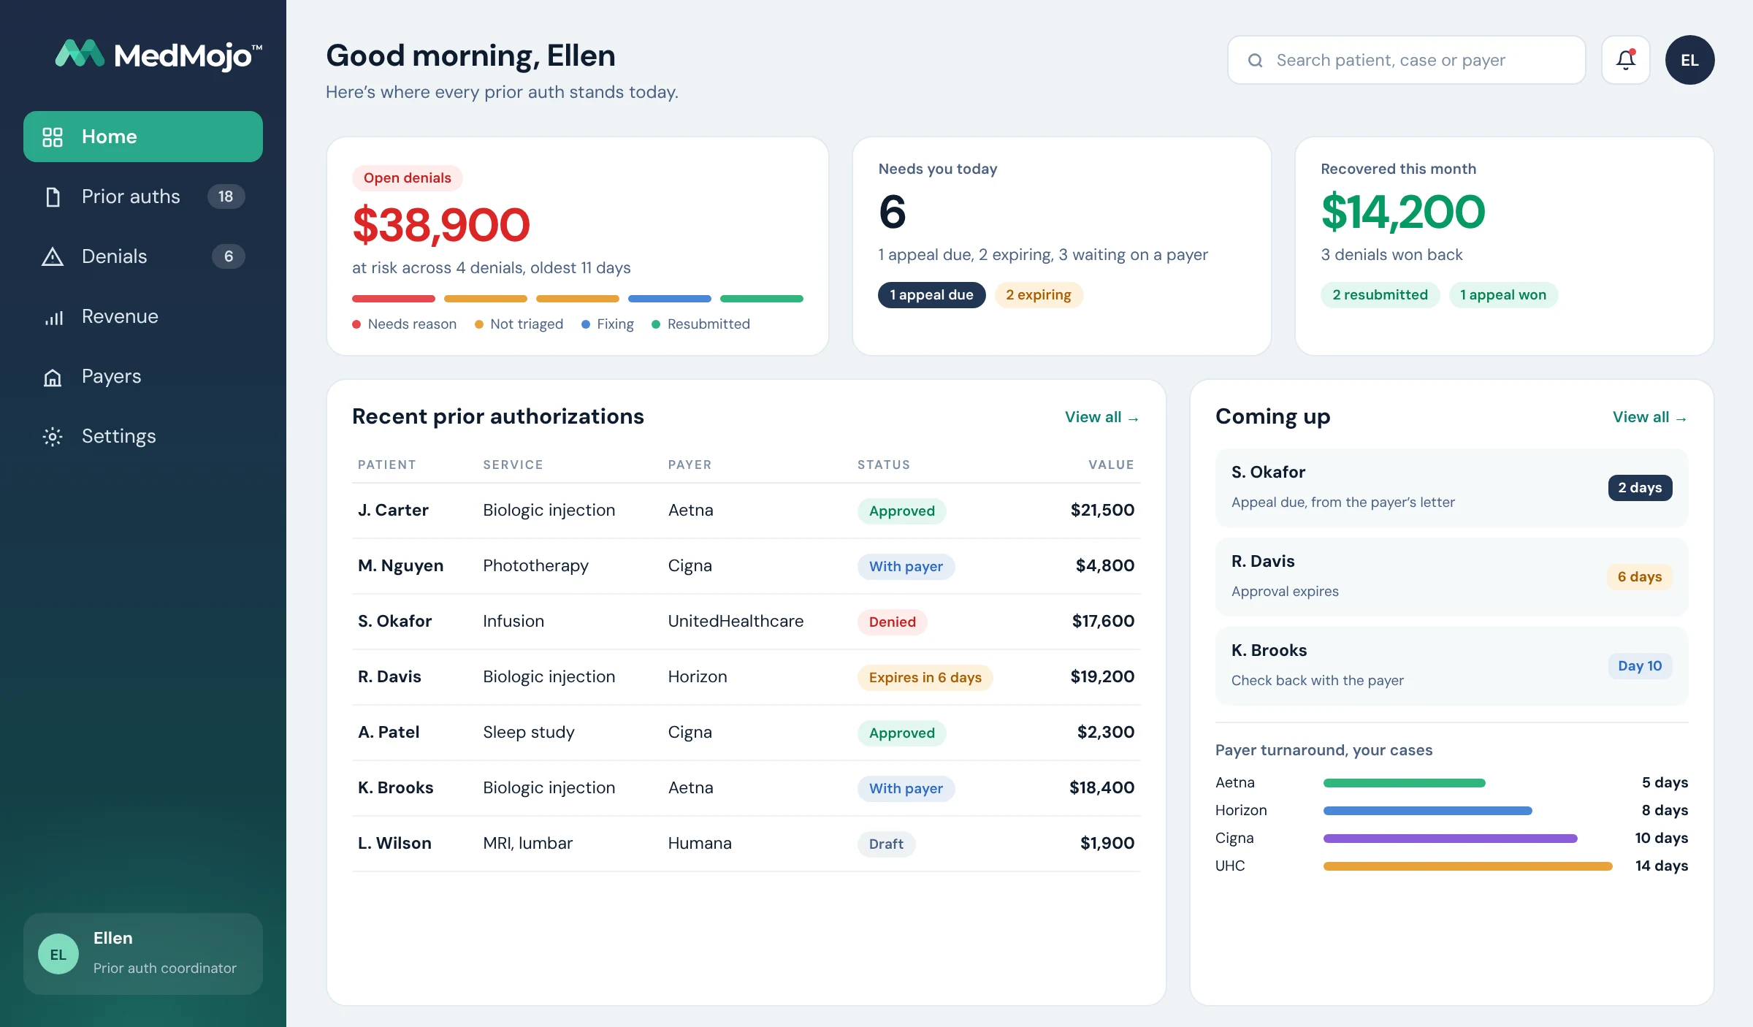Click the $4,800 value for M. Nguyen
The width and height of the screenshot is (1753, 1027).
pyautogui.click(x=1105, y=566)
